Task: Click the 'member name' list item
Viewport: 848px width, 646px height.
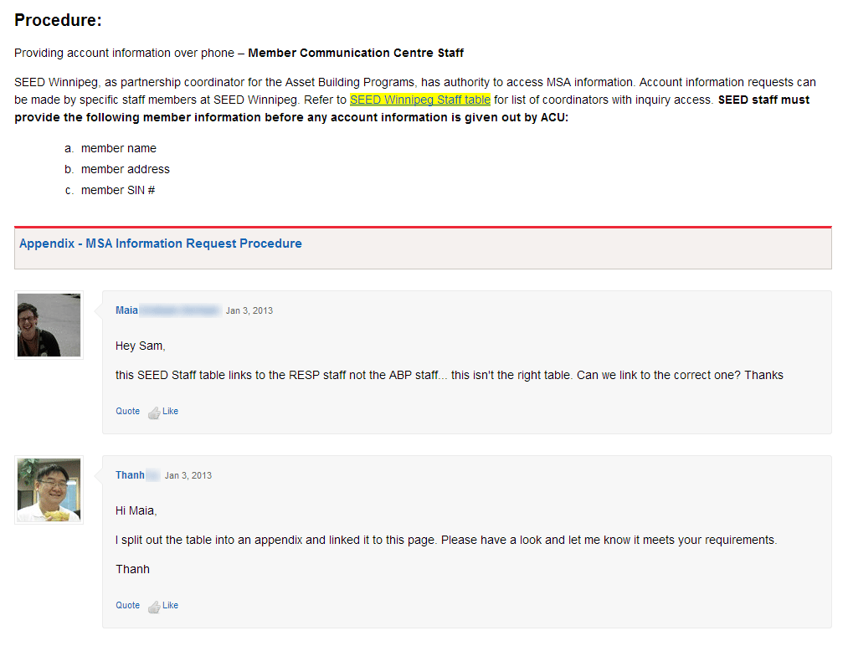Action: click(118, 148)
